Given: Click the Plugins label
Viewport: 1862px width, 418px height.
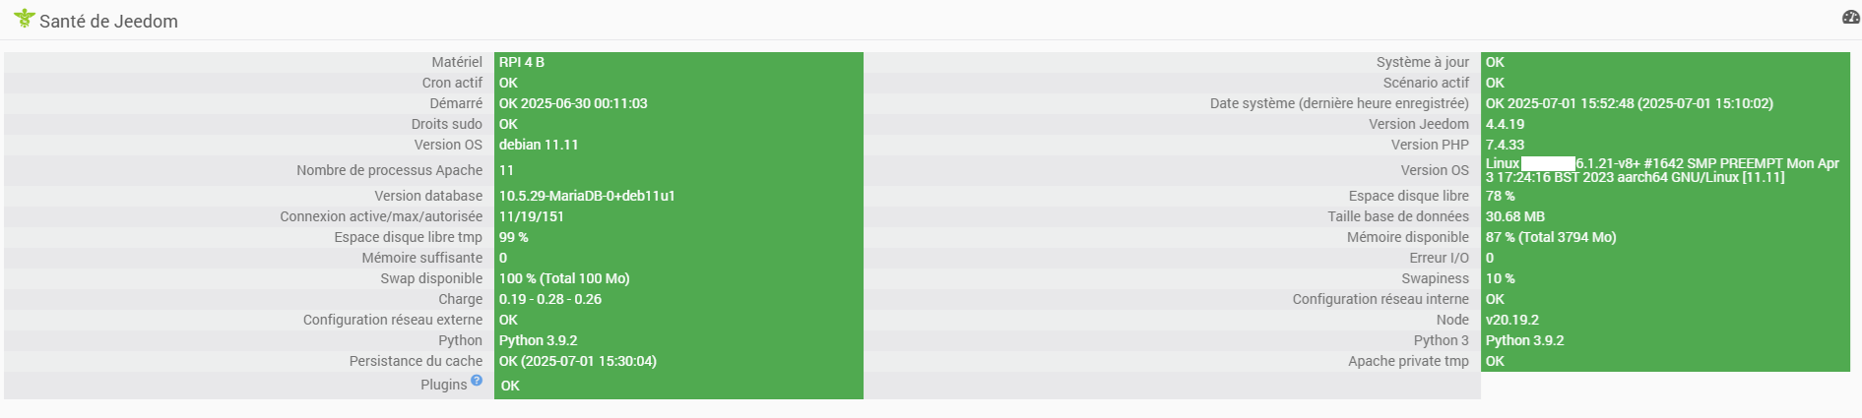Looking at the screenshot, I should click(x=443, y=385).
